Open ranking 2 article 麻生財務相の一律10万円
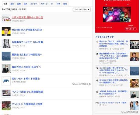Viewport: 140px width, 115px height. tap(114, 56)
